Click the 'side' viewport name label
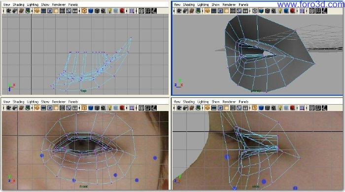The height and width of the screenshot is (192, 345). coord(256,187)
